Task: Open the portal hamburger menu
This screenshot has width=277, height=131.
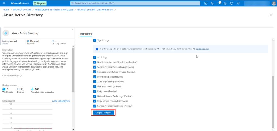Action: click(4, 3)
